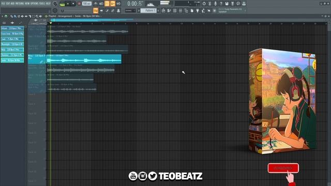Click the stop transport button
This screenshot has height=186, width=331.
(73, 4)
